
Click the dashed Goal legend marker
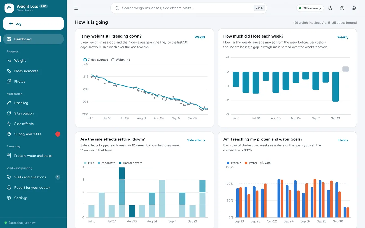point(262,163)
